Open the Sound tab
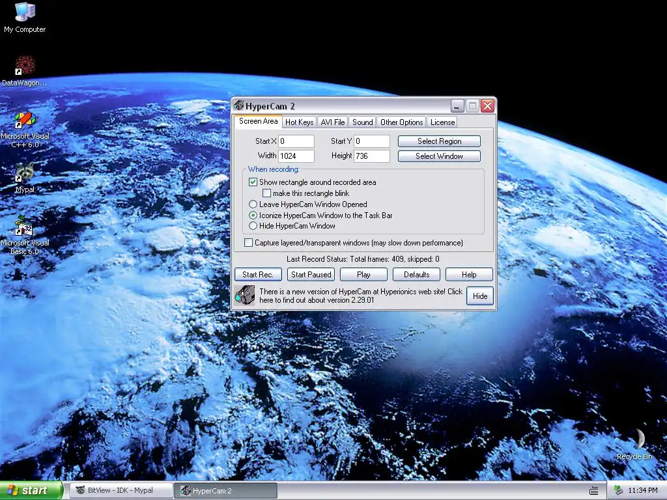The image size is (667, 500). point(362,122)
